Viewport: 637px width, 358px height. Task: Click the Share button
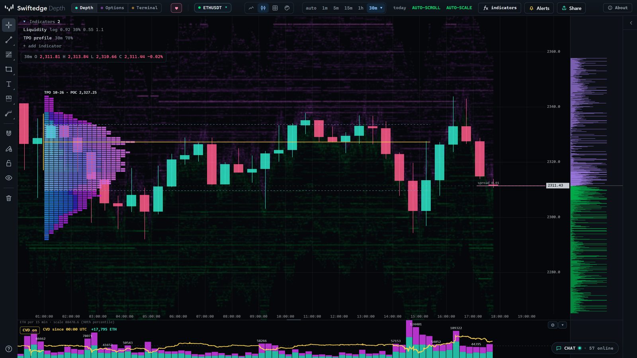pyautogui.click(x=571, y=8)
